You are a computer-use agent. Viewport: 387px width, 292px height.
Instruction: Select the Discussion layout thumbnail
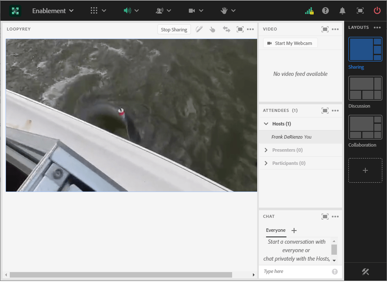click(x=365, y=88)
